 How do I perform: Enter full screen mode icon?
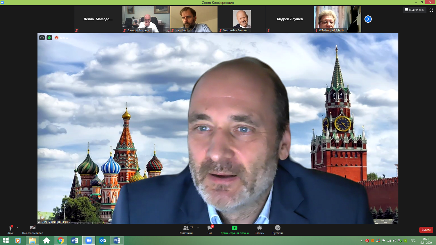click(431, 10)
